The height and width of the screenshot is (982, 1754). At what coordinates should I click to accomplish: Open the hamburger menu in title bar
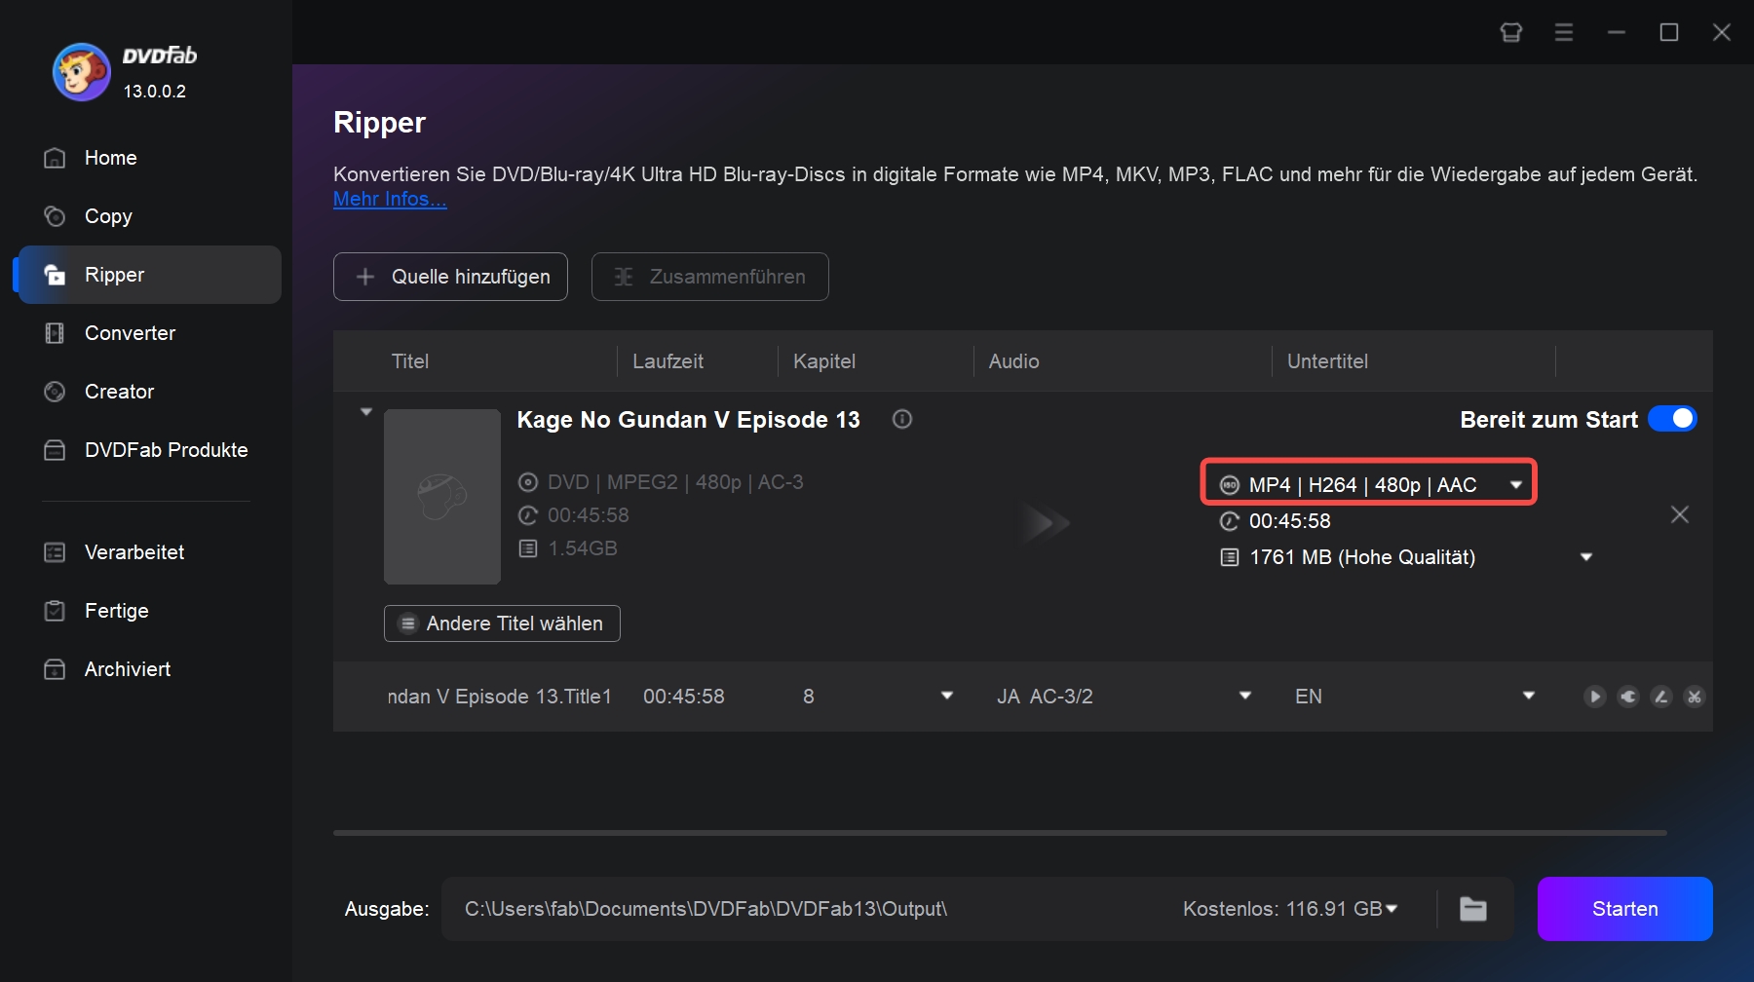1564,32
